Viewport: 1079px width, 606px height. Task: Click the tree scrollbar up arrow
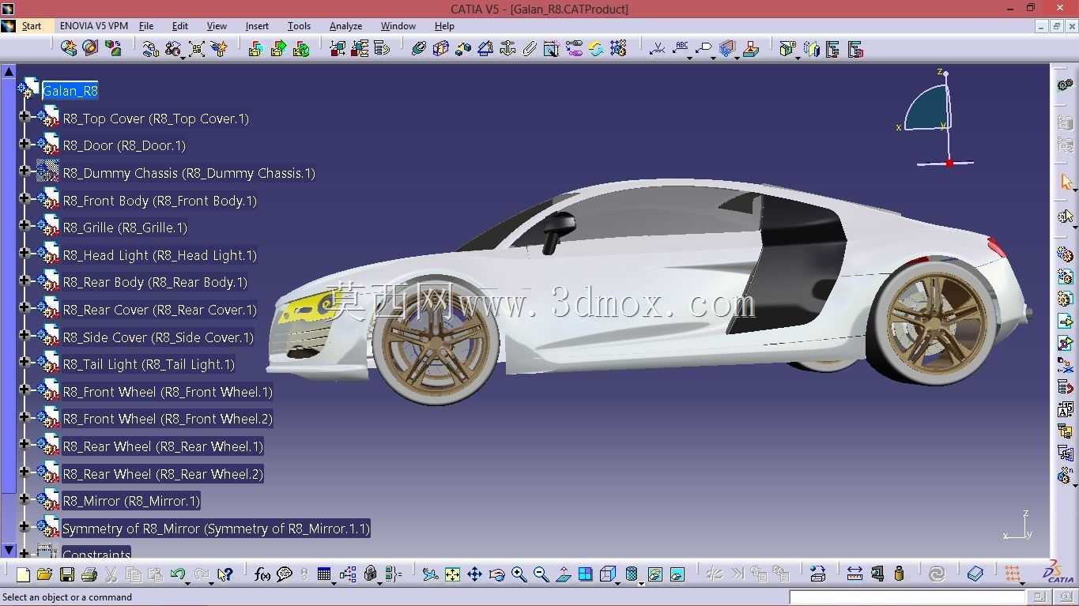point(9,71)
